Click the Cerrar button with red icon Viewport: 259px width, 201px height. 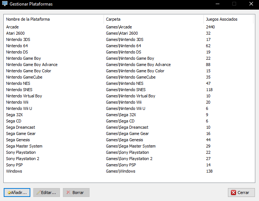[x=241, y=193]
